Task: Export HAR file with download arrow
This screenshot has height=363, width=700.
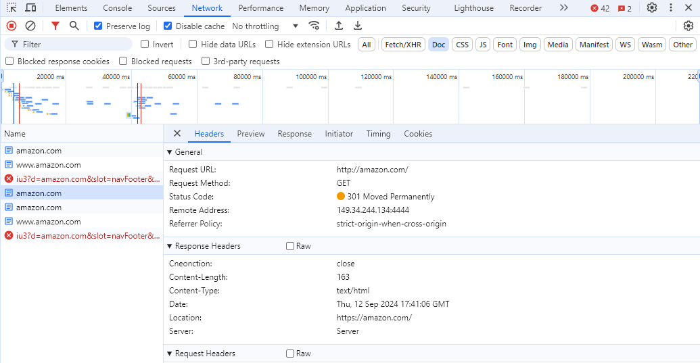Action: [358, 26]
